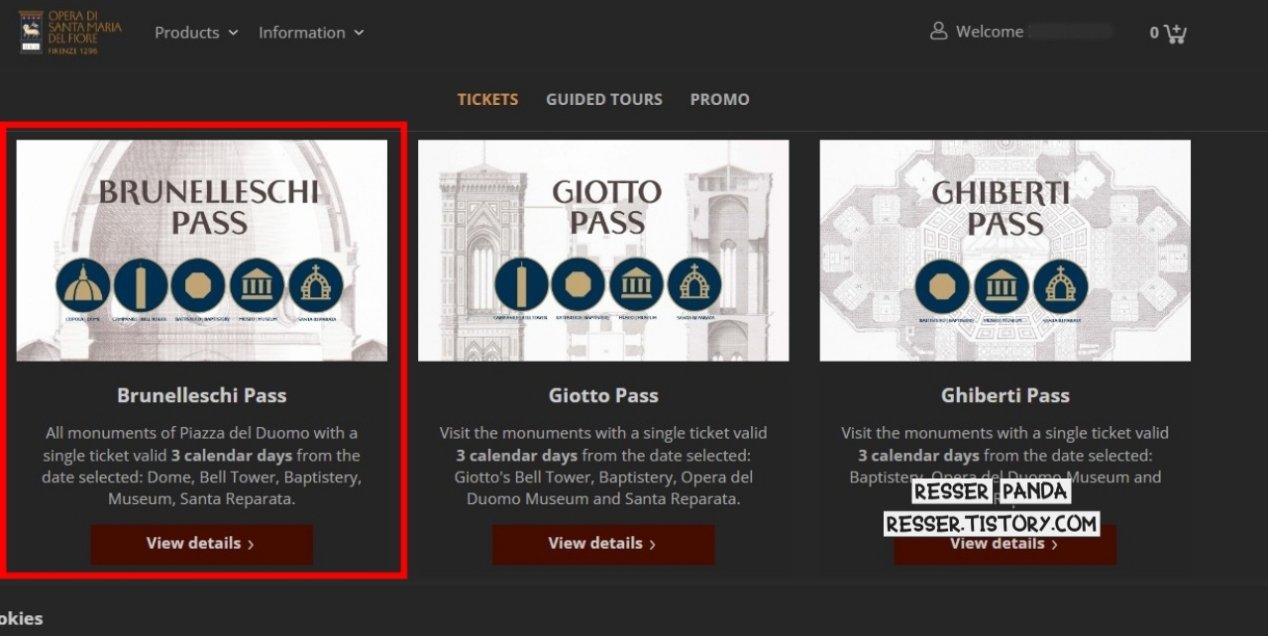1268x636 pixels.
Task: Click the user account icon beside Welcome
Action: (x=939, y=32)
